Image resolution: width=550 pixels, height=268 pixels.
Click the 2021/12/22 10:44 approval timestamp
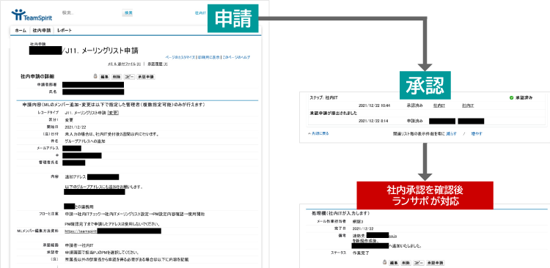coord(374,105)
